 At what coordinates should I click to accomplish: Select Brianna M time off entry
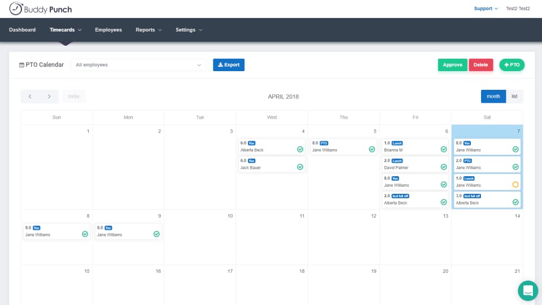point(415,147)
